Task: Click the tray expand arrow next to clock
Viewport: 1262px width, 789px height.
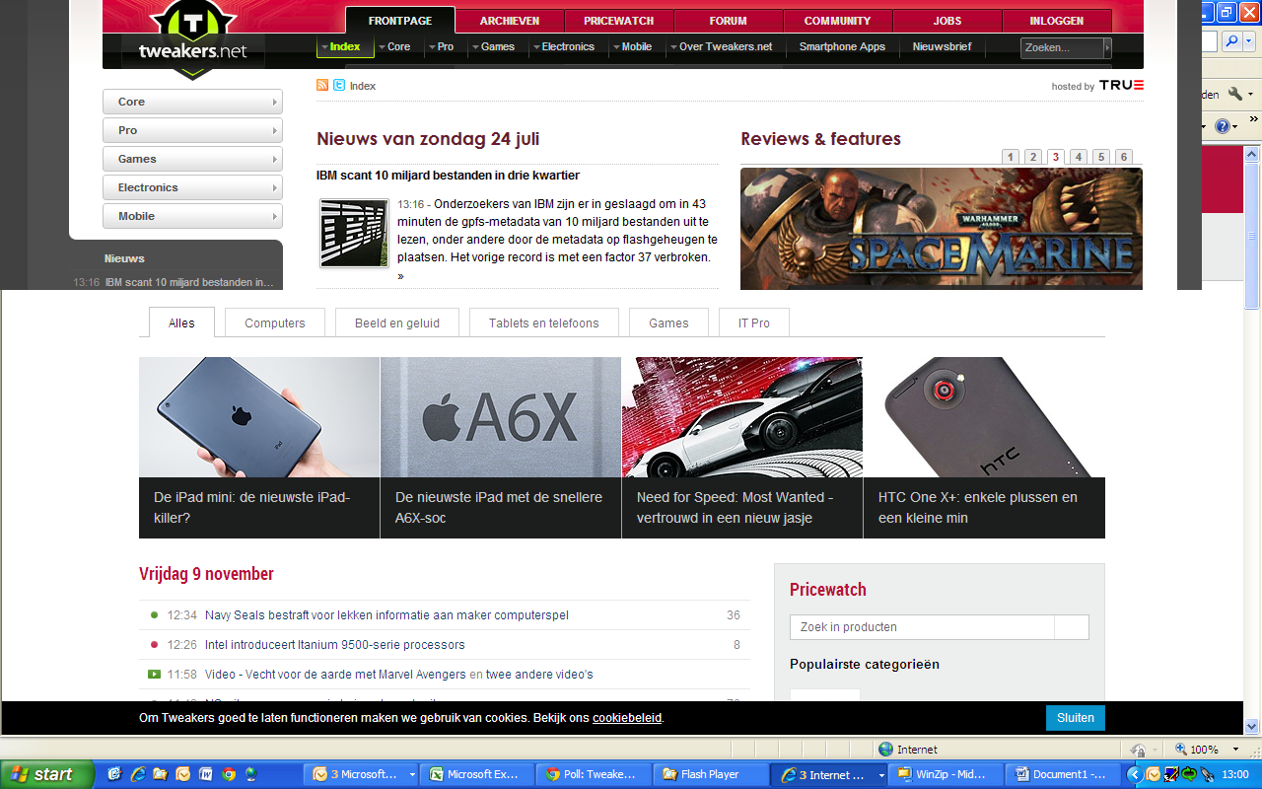Action: [1135, 774]
